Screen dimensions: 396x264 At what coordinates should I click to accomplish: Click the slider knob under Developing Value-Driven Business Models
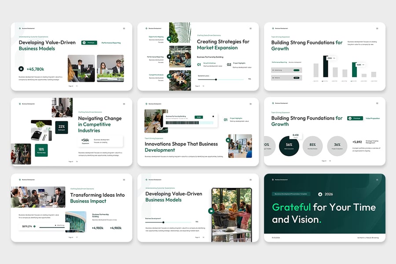[x=163, y=222]
